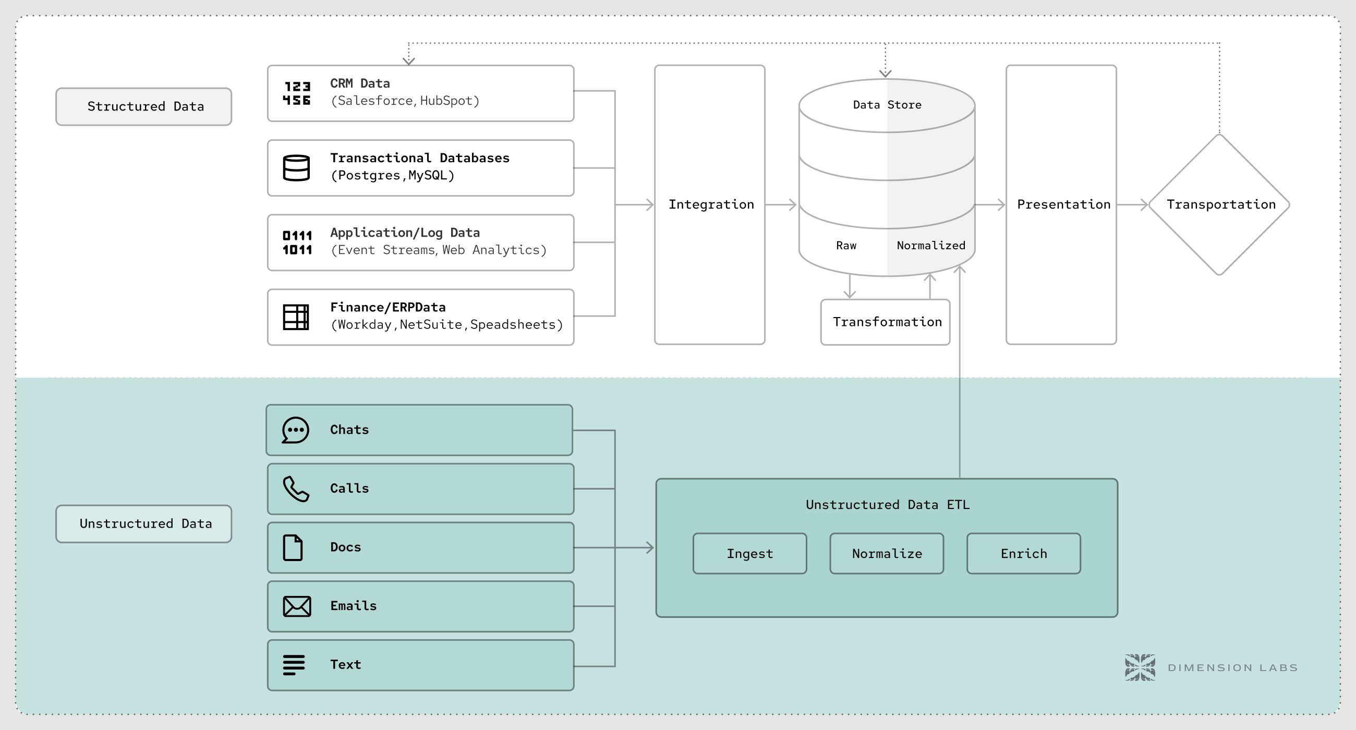The image size is (1356, 730).
Task: Select the Transportation diamond shape
Action: pos(1219,205)
